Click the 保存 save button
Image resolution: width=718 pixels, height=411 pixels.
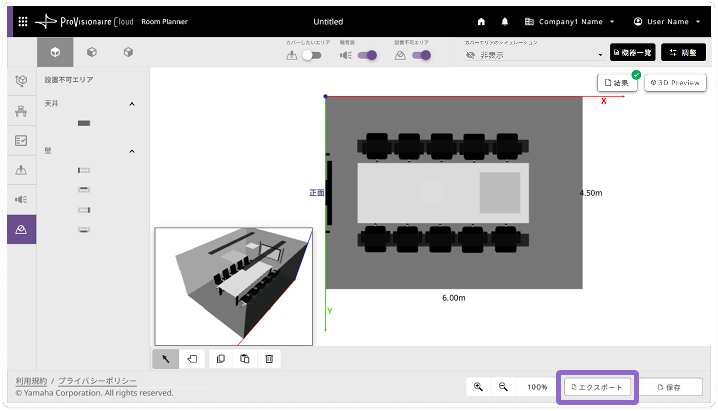[x=669, y=387]
